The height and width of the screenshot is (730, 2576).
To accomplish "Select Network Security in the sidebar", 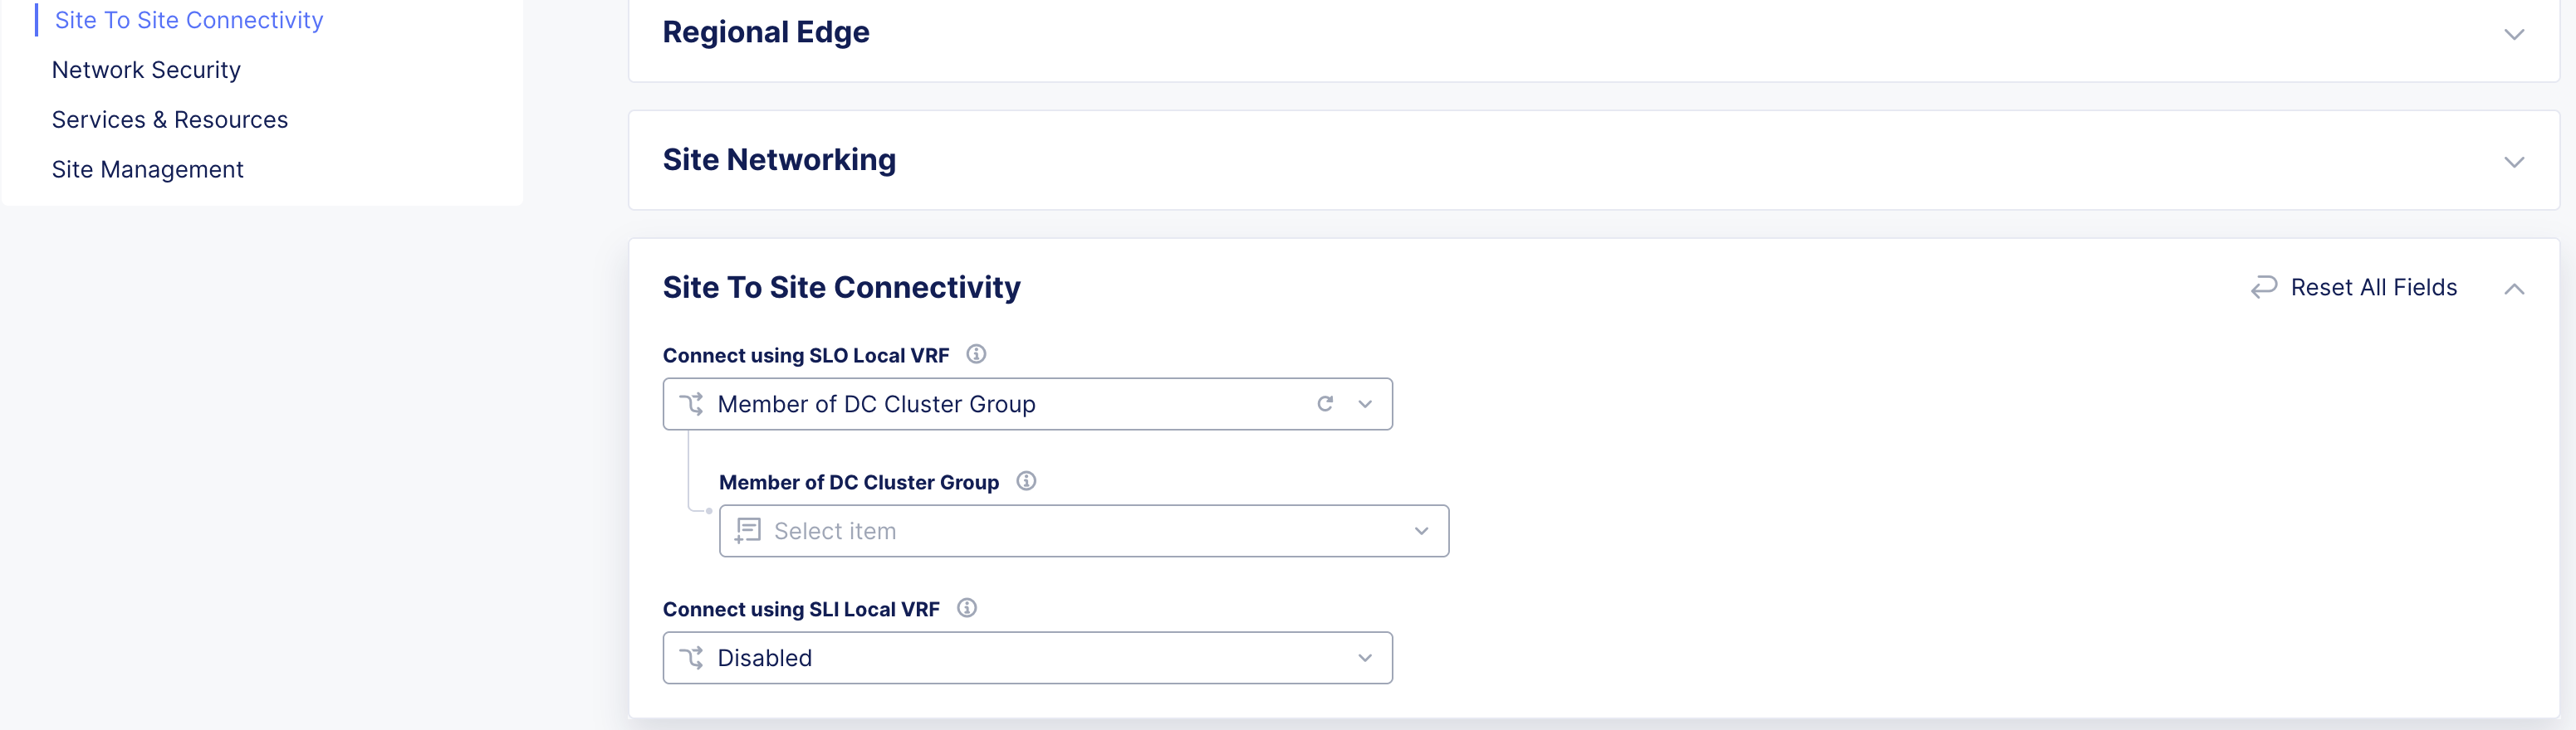I will [x=146, y=69].
